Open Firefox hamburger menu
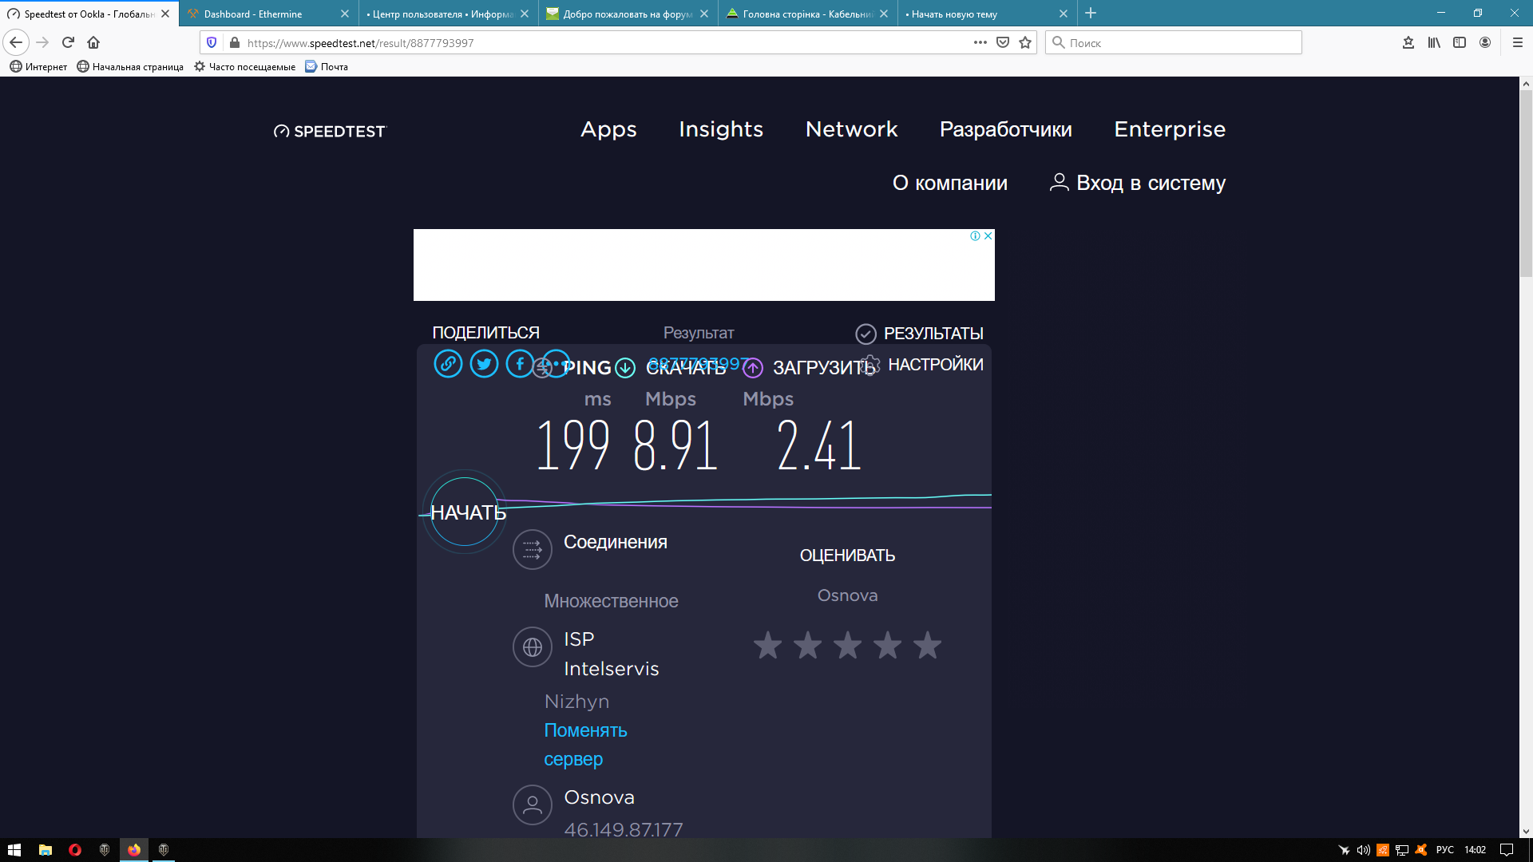The image size is (1533, 862). (1518, 42)
